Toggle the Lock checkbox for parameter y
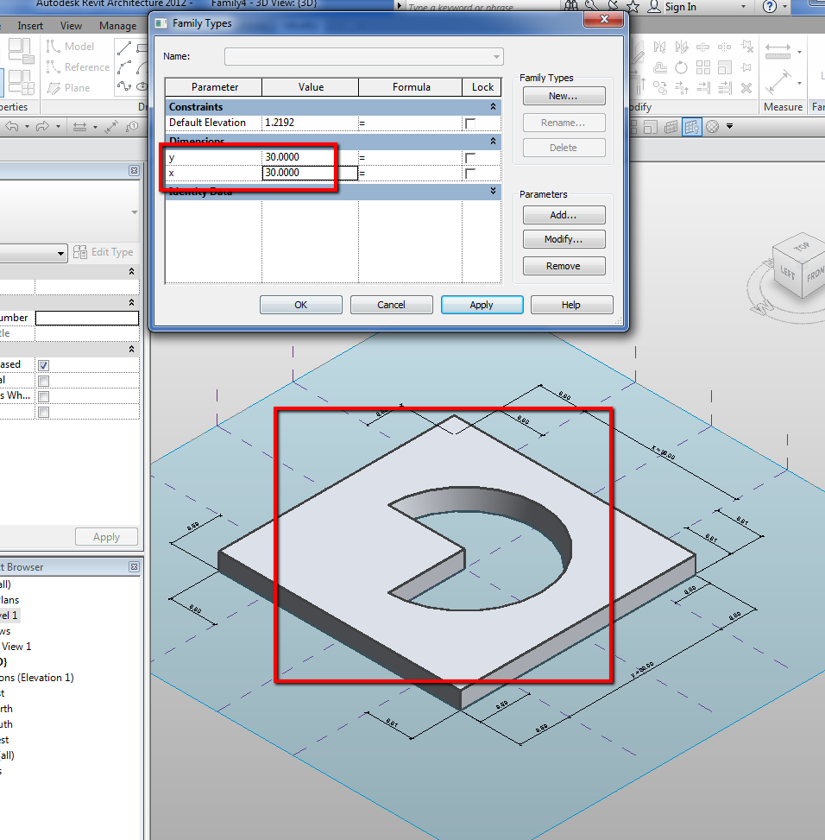Screen dimensions: 825x840 coord(470,158)
